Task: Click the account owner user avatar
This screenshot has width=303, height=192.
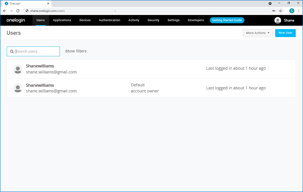Action: [x=18, y=88]
